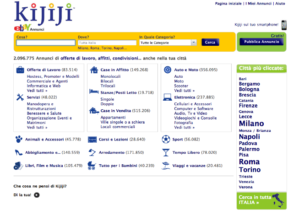
Task: Click the houses icon for Case in Vendita
Action: 94,111
